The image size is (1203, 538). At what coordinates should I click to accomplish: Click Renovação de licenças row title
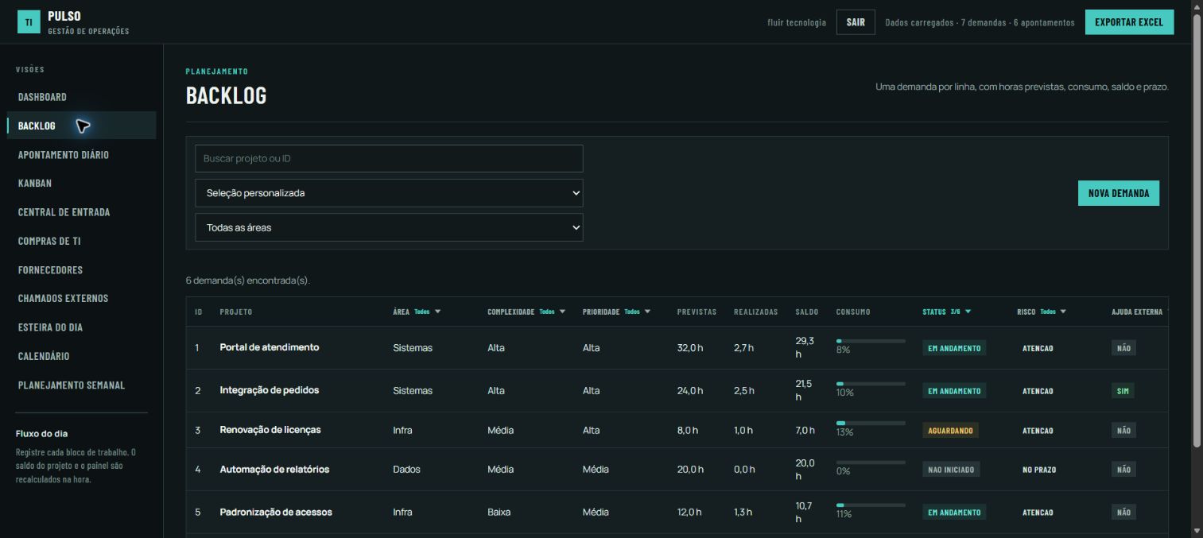point(270,430)
